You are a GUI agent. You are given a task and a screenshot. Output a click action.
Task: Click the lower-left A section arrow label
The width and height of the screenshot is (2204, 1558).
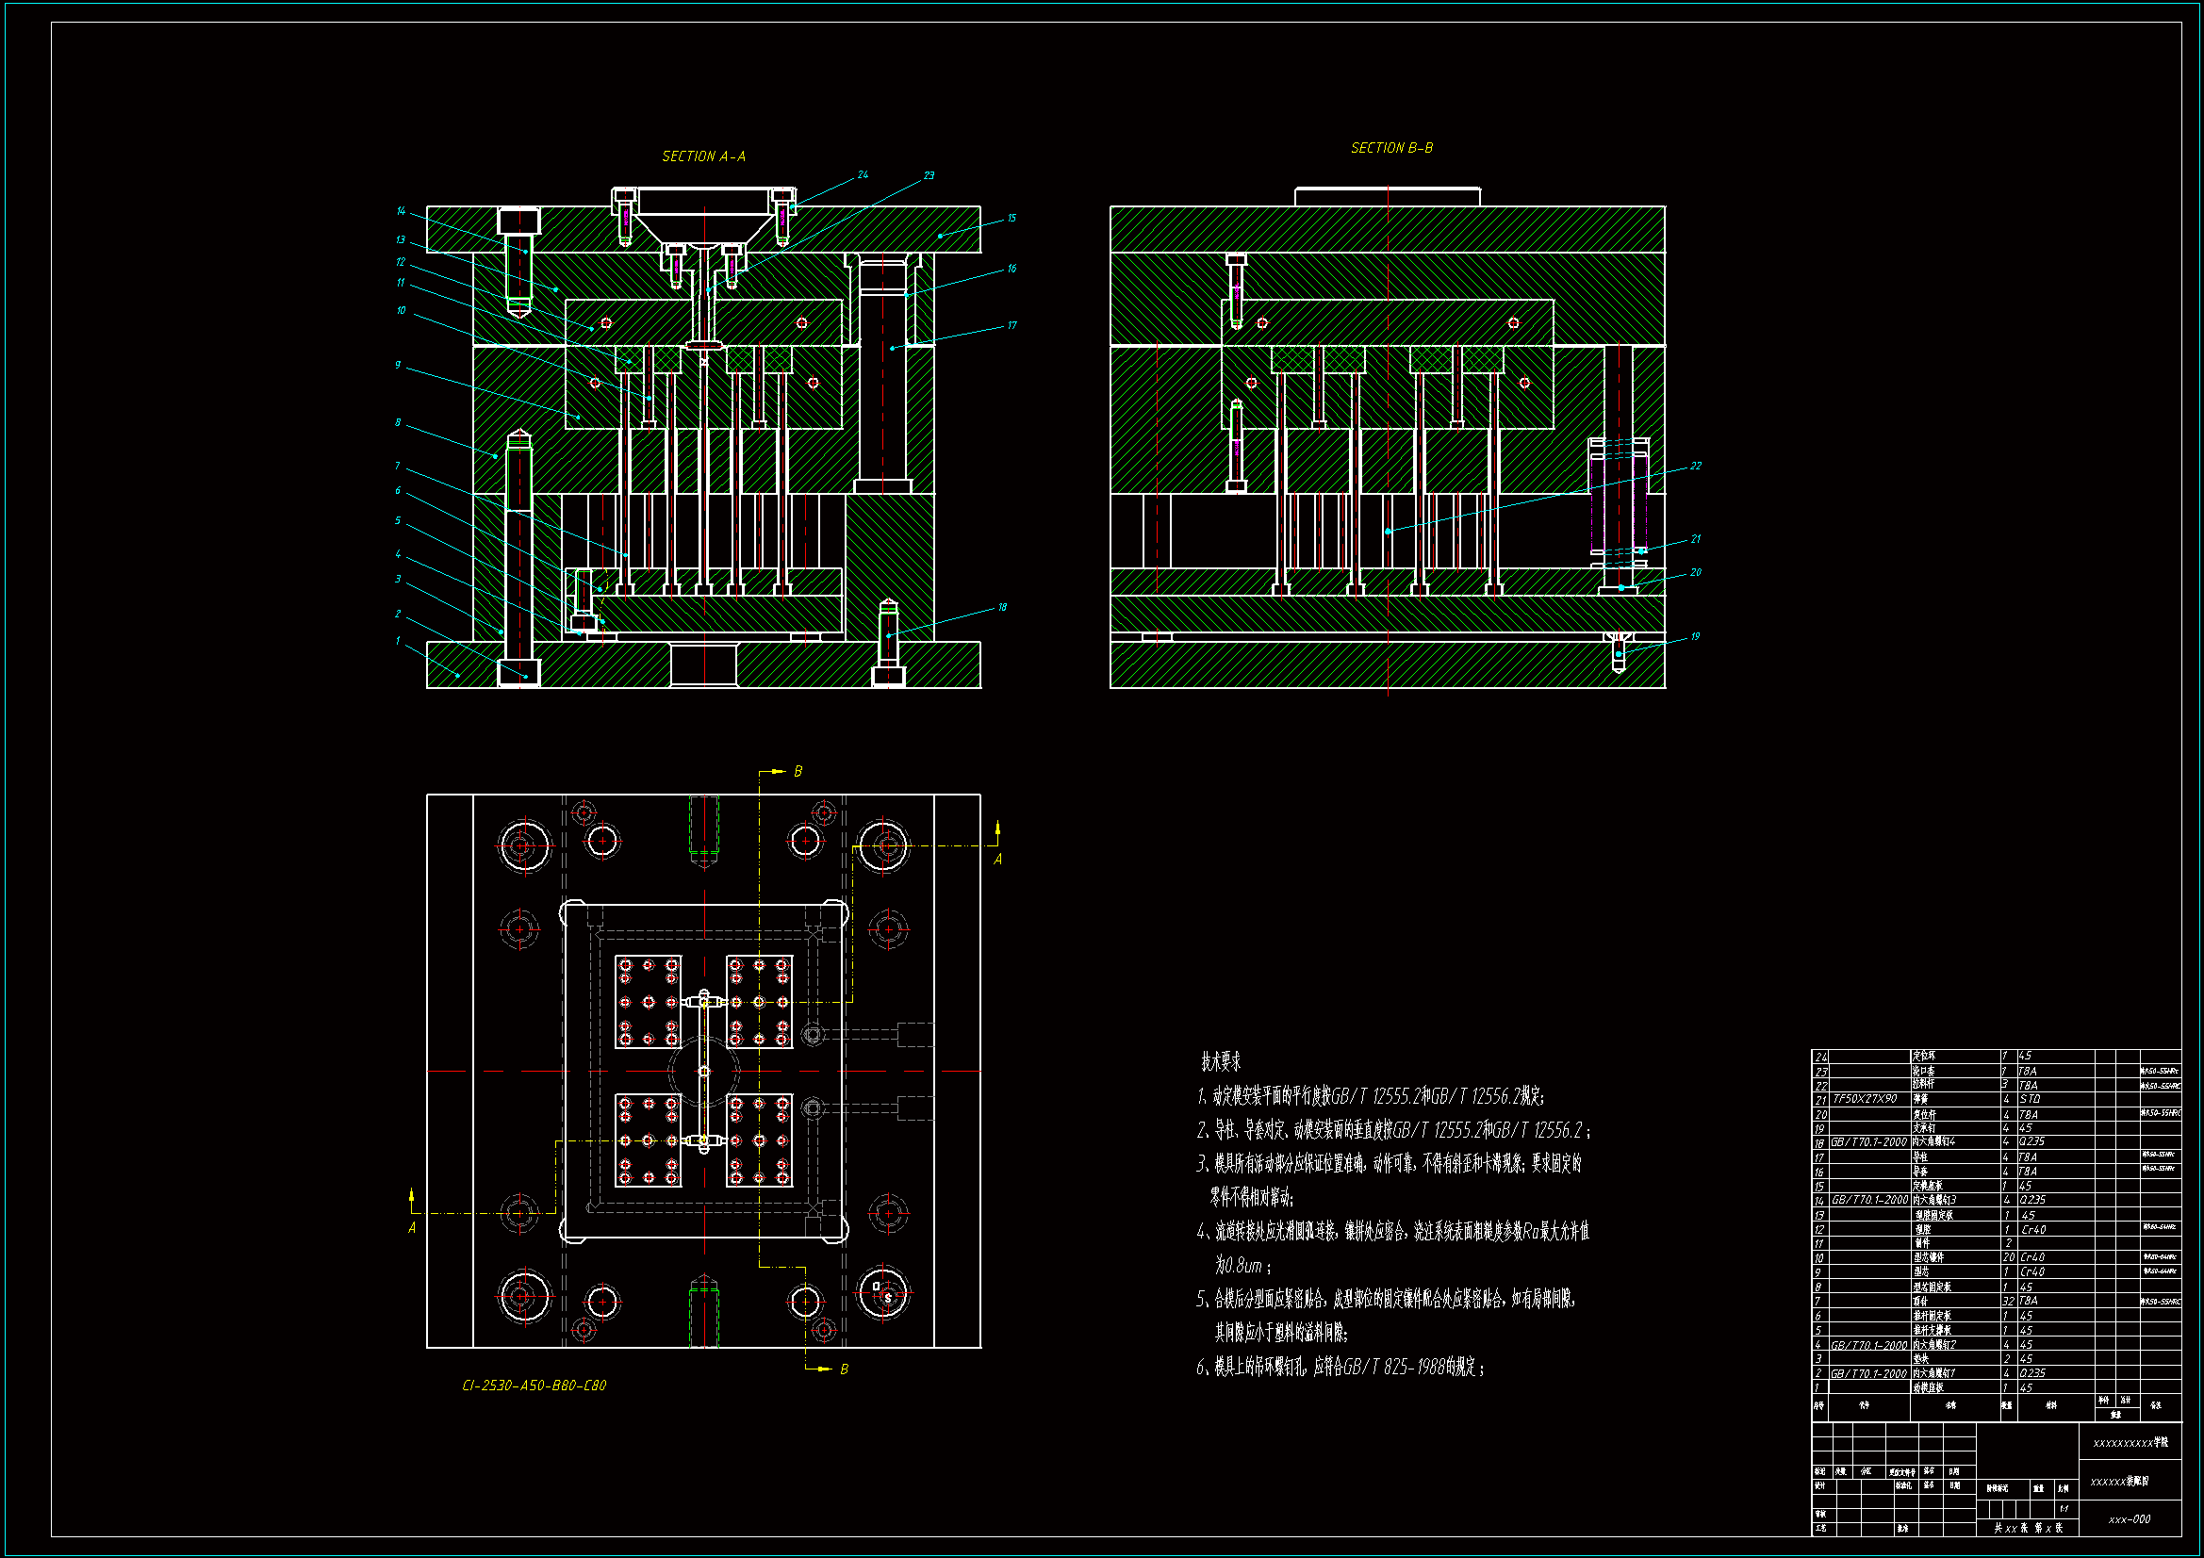coord(412,1228)
